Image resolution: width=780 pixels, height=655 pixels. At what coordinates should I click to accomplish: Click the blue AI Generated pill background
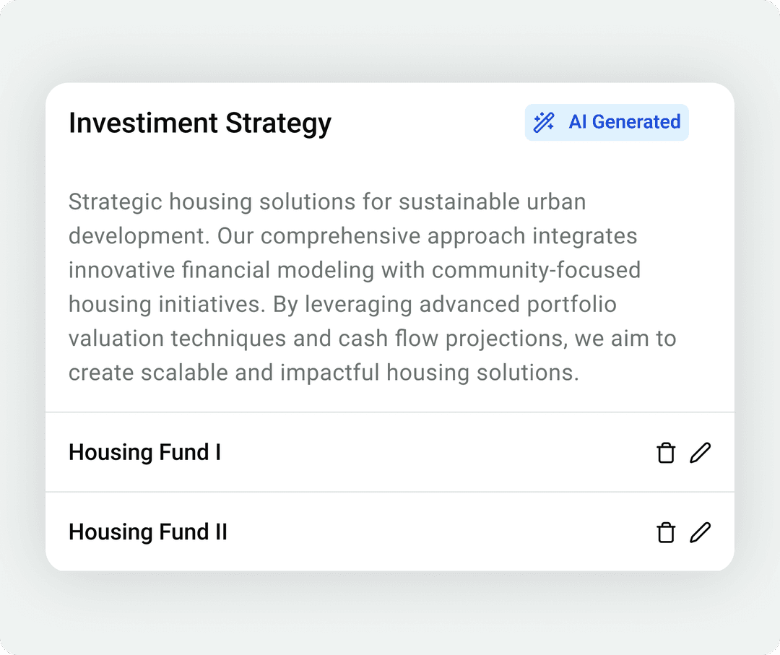coord(607,122)
